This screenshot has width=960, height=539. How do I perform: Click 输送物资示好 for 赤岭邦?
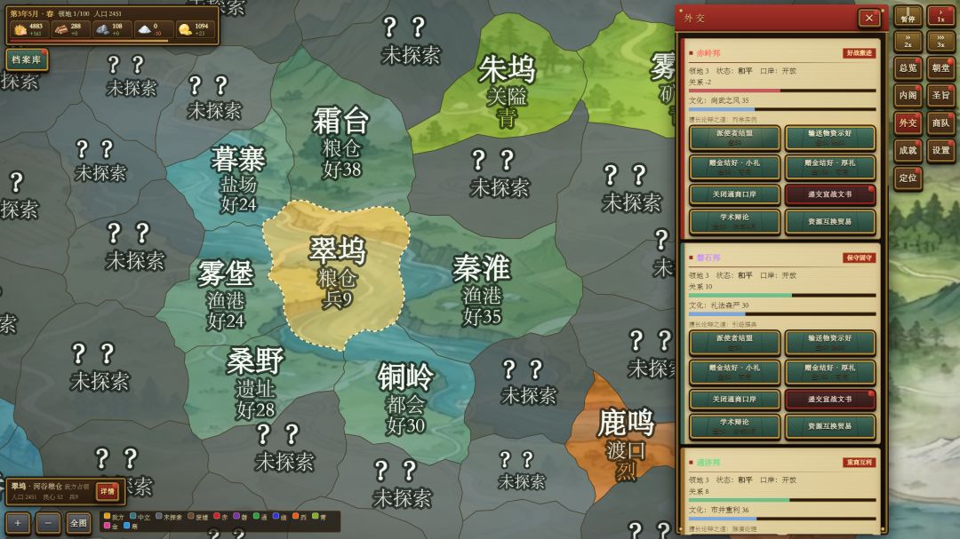pos(829,138)
